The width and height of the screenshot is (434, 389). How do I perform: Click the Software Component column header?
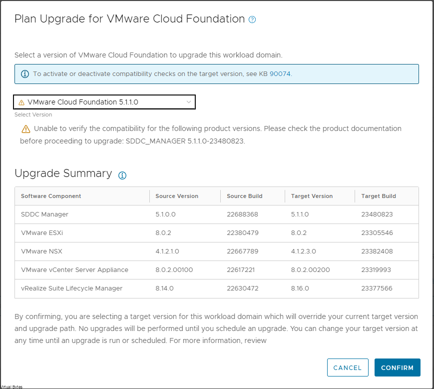(51, 196)
